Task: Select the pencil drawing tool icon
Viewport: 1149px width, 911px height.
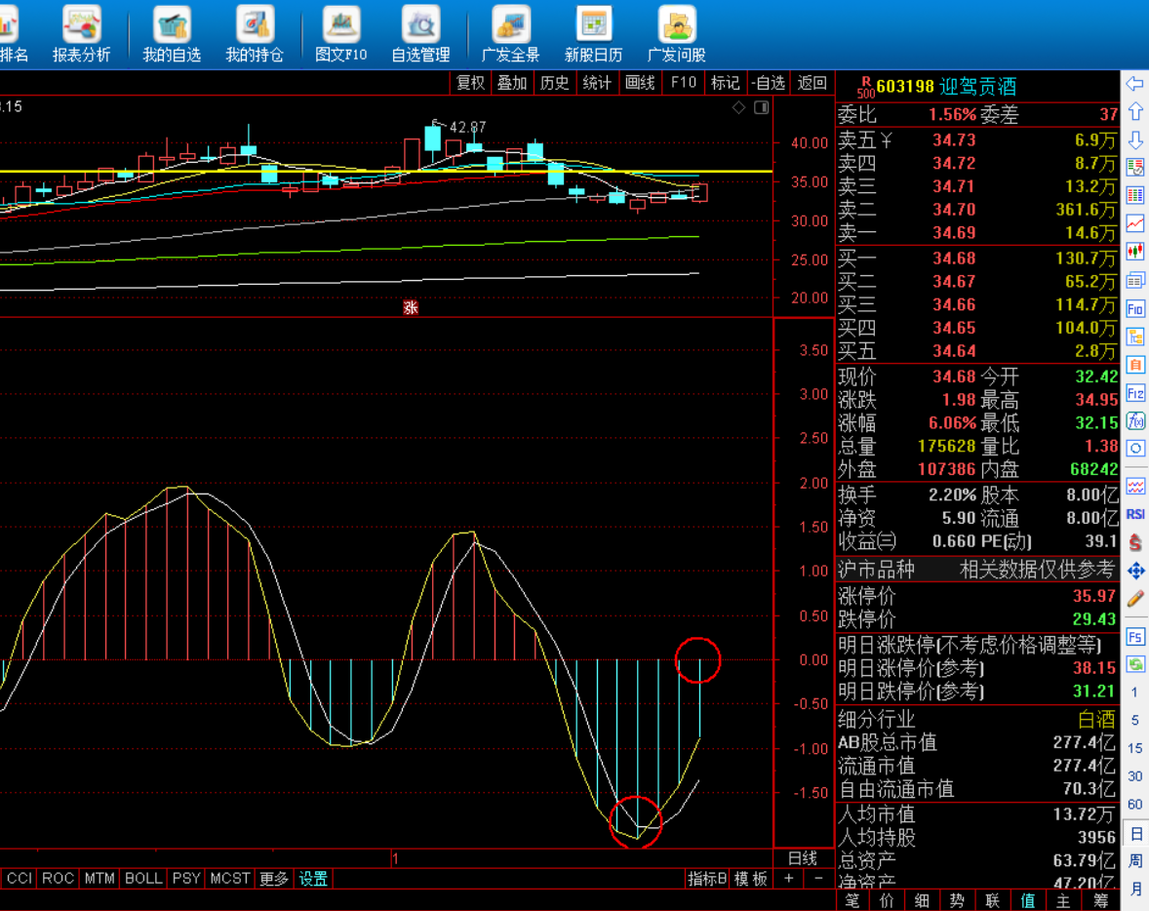Action: click(x=1135, y=598)
